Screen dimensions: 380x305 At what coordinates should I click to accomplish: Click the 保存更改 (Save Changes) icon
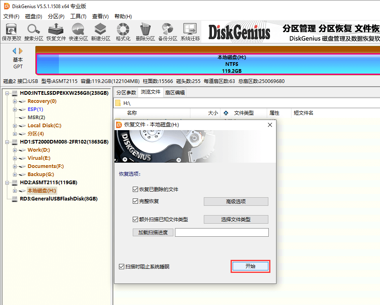click(x=11, y=30)
